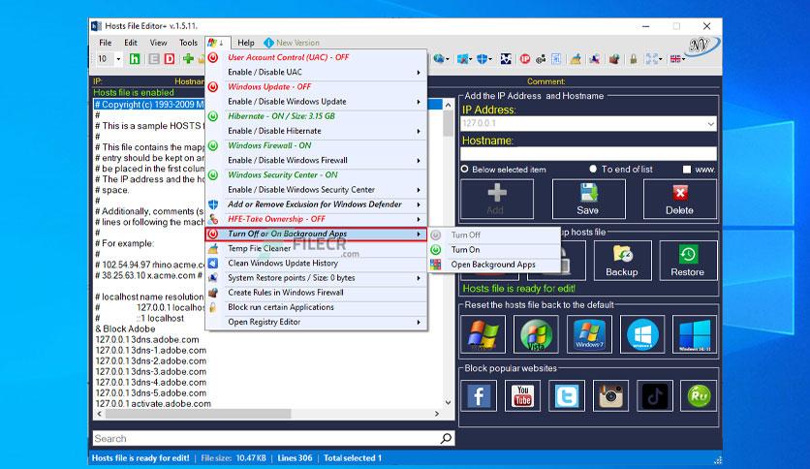Screen dimensions: 810x469
Task: Block YouTube using its icon
Action: (x=522, y=395)
